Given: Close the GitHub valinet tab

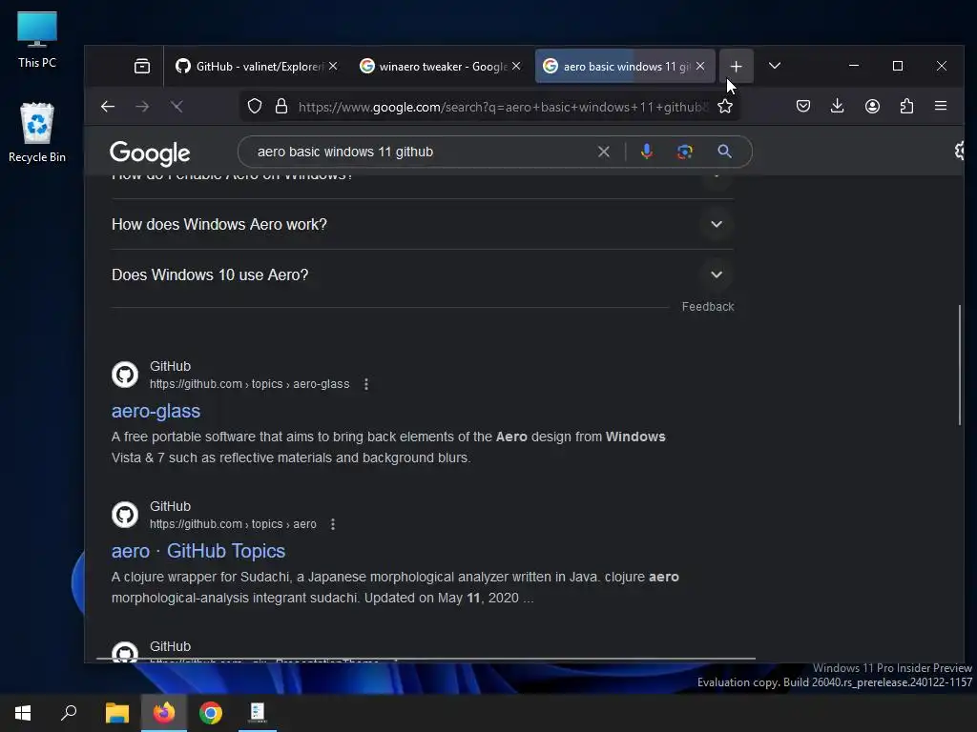Looking at the screenshot, I should 333,66.
